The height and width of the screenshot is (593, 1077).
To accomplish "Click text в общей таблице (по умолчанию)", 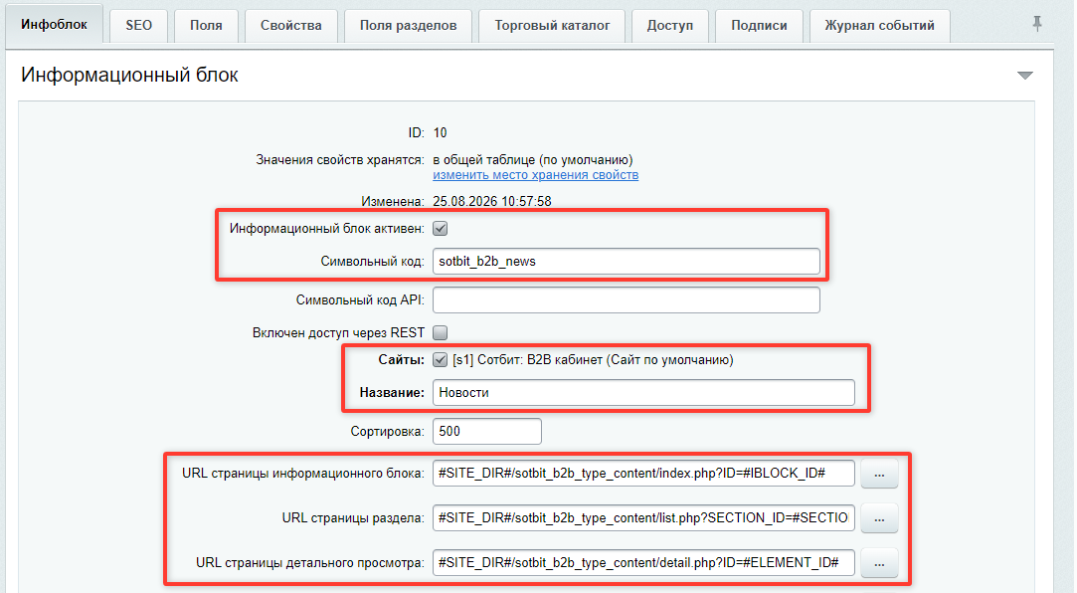I will coord(533,160).
